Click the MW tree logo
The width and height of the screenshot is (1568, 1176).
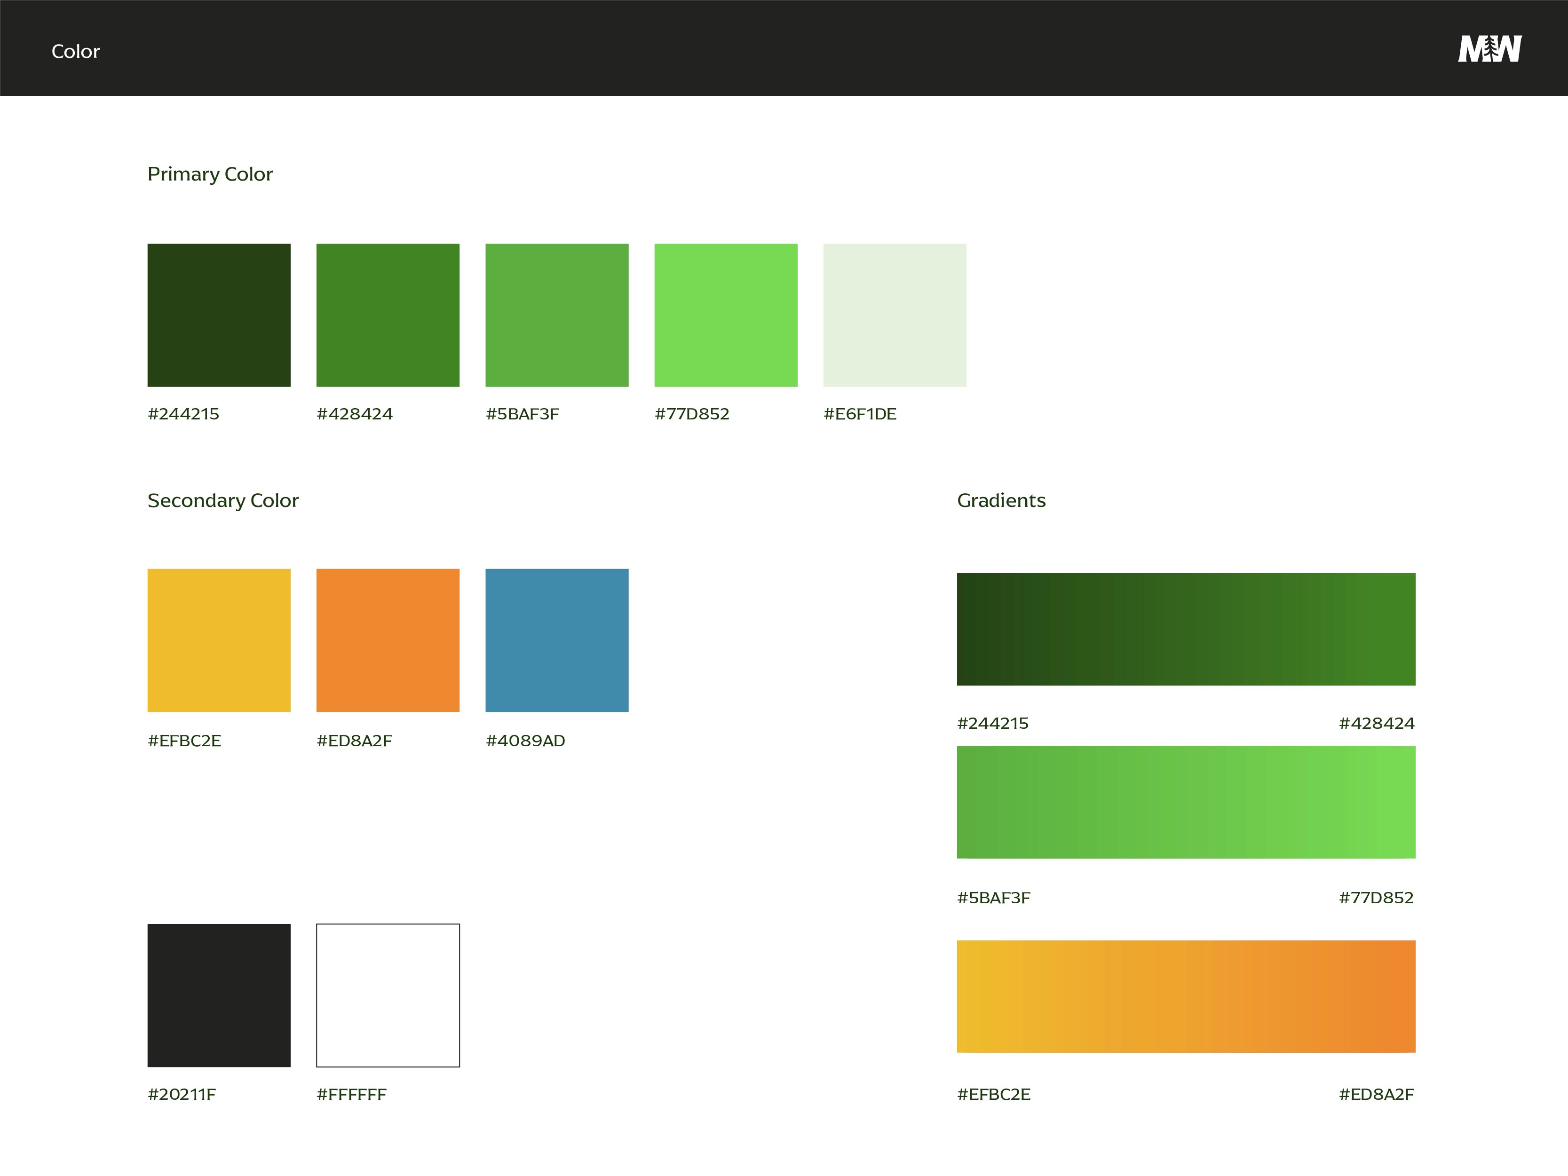point(1489,49)
